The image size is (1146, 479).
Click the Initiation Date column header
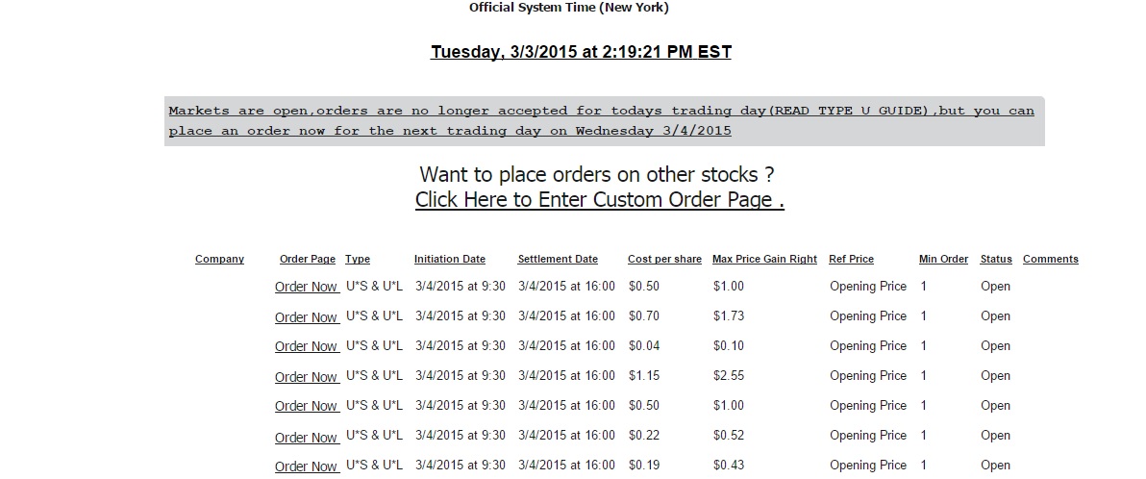pyautogui.click(x=450, y=259)
